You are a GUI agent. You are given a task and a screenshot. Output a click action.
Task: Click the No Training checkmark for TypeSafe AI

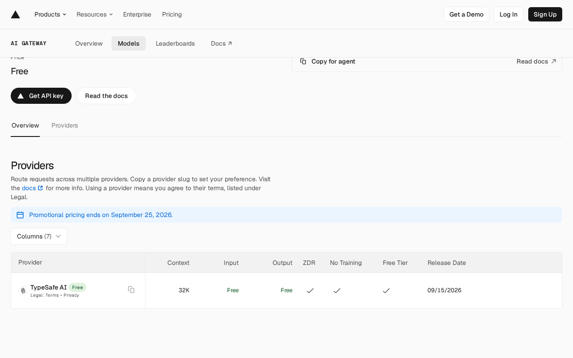pyautogui.click(x=337, y=290)
